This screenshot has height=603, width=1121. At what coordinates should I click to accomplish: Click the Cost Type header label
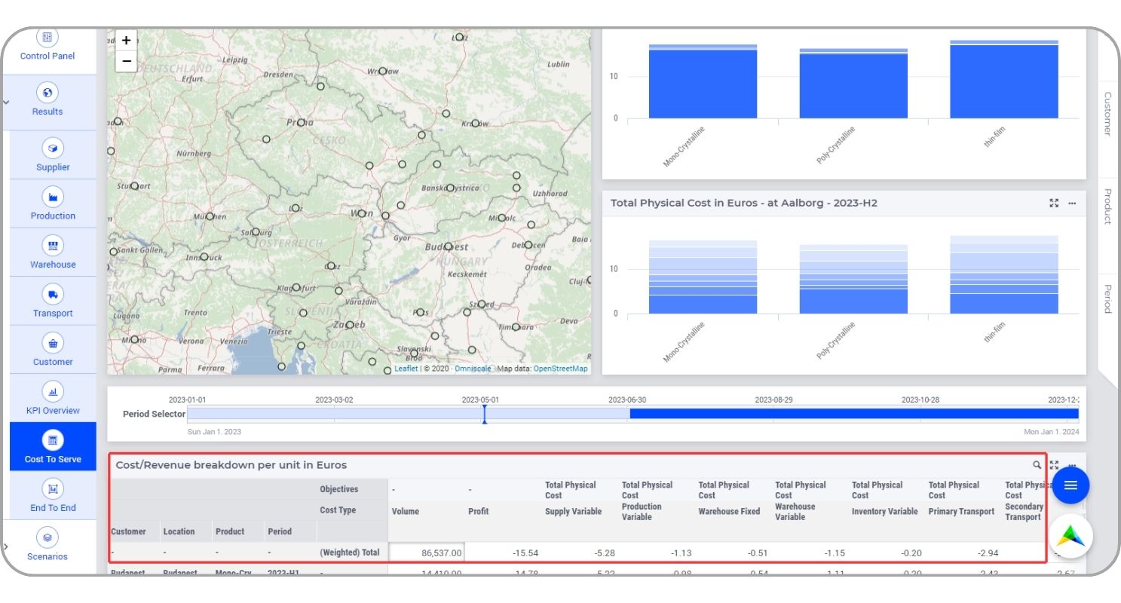coord(338,510)
